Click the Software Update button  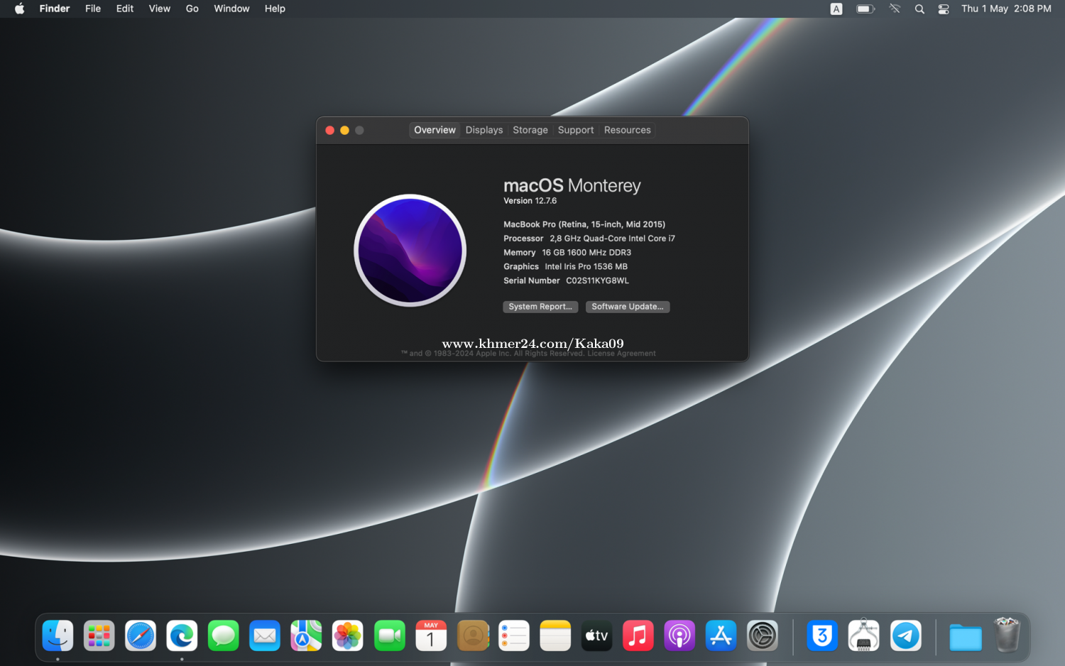628,307
